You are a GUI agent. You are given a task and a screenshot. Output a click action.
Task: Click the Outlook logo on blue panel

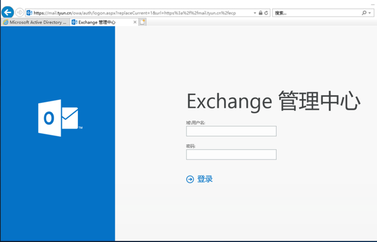click(x=60, y=118)
